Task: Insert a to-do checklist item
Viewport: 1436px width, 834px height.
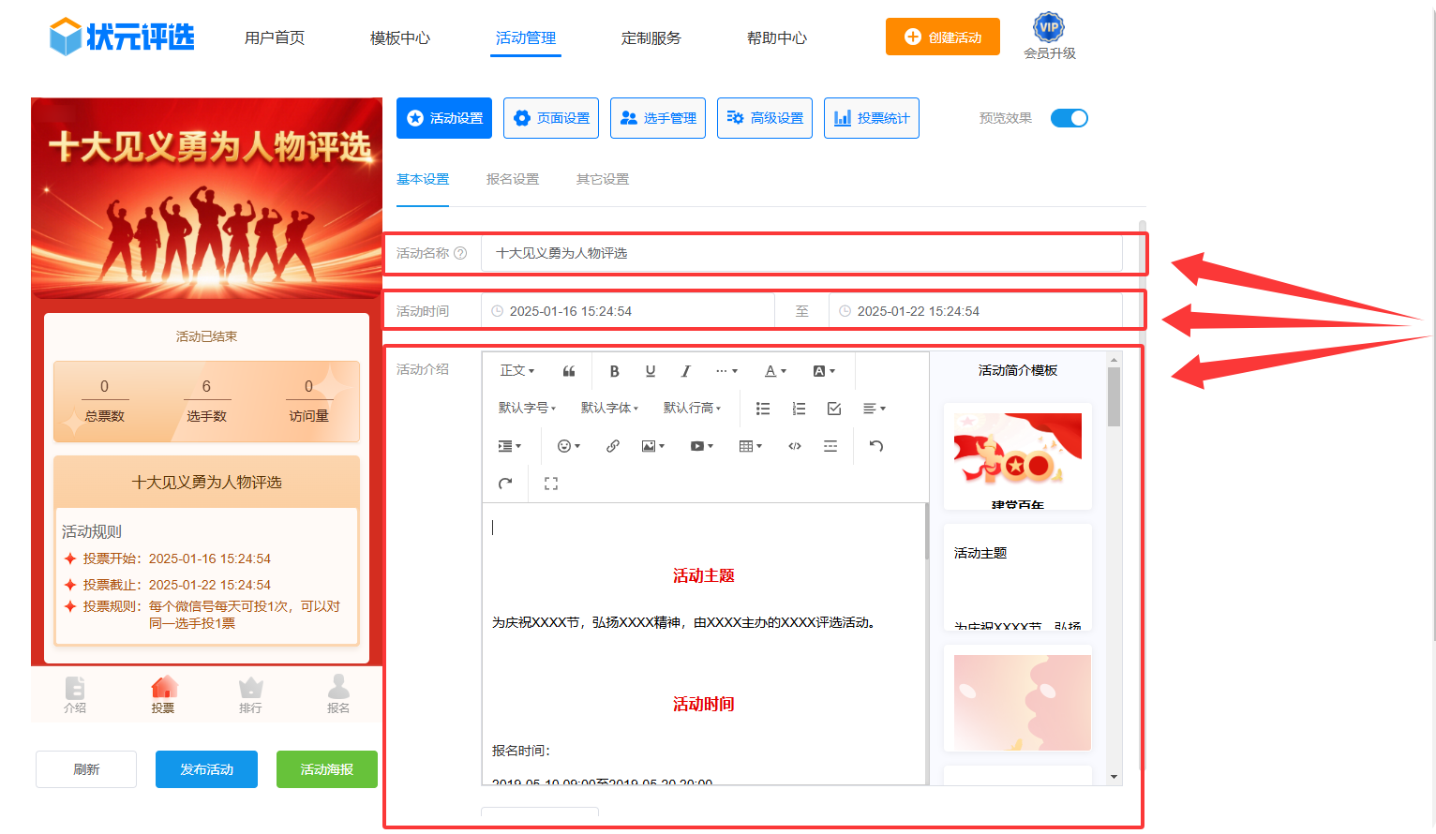Action: click(834, 409)
